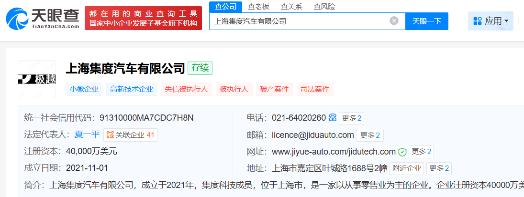Expand more phone numbers with 更多 2

point(351,118)
